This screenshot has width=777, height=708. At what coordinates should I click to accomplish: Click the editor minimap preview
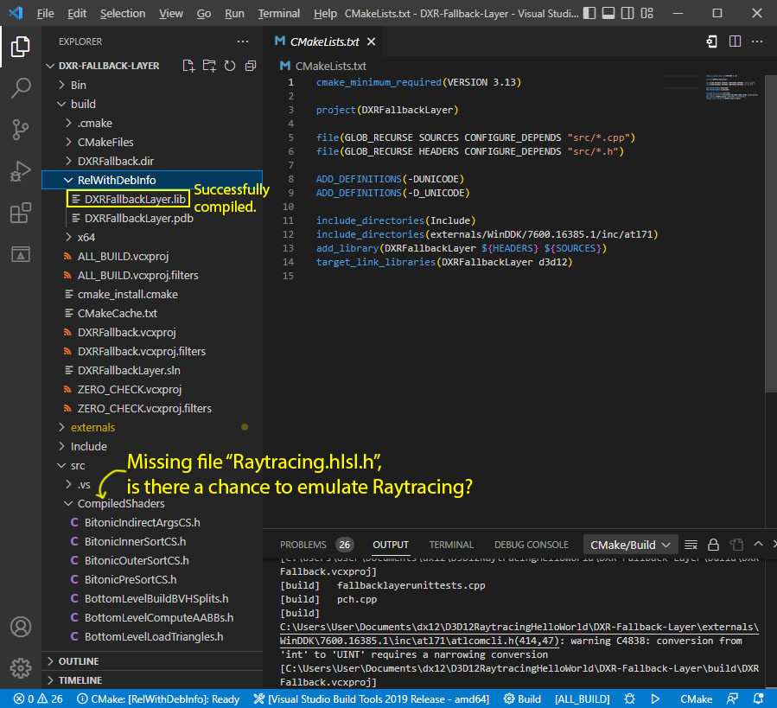pyautogui.click(x=732, y=87)
